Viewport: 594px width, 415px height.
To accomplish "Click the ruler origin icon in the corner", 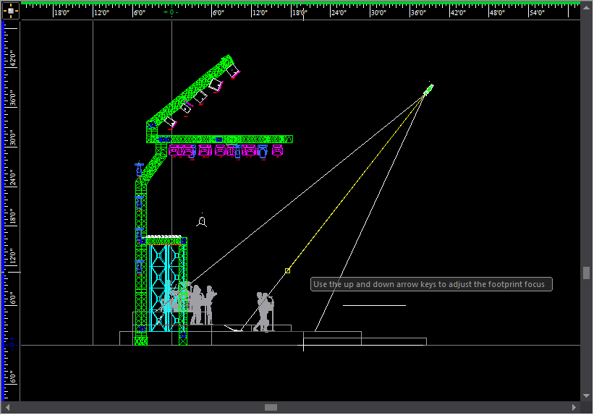I will 10,11.
